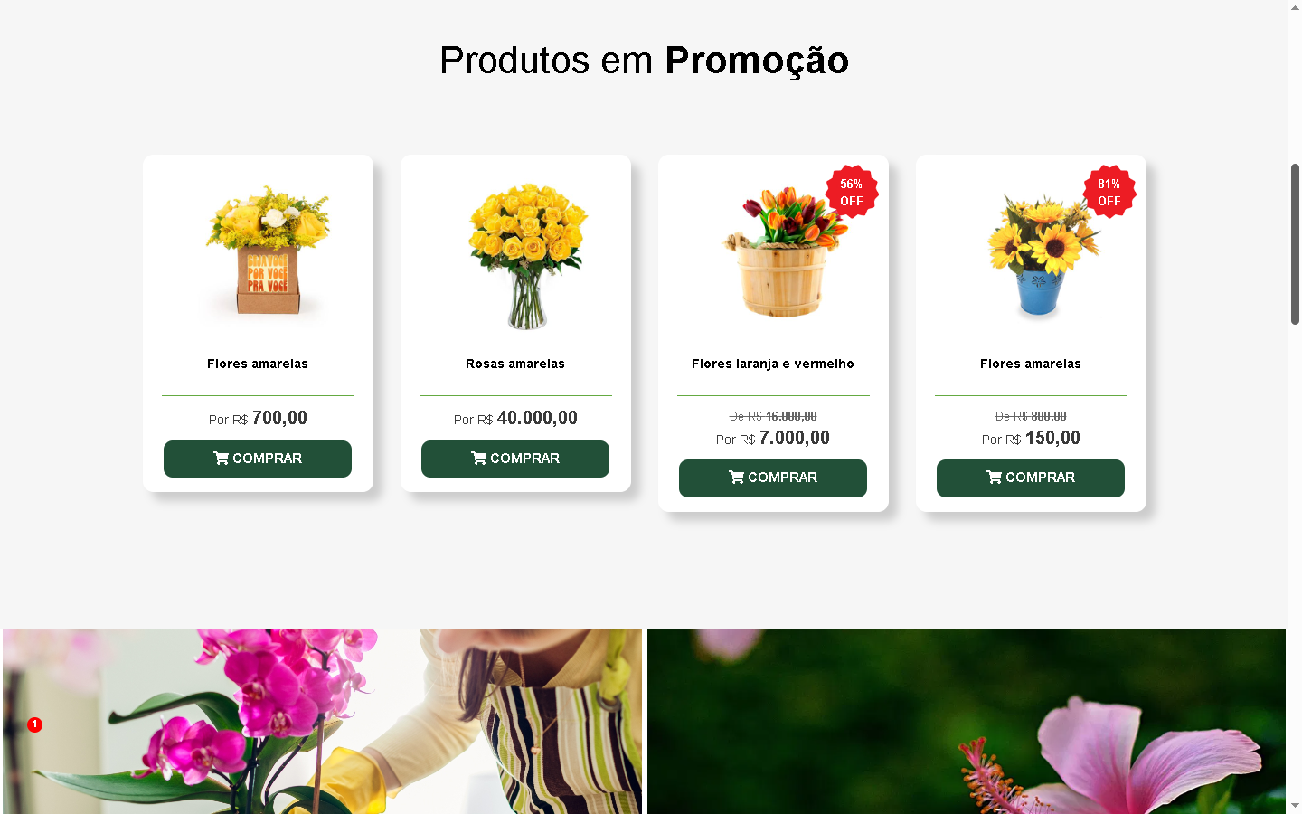The image size is (1302, 814).
Task: Click cart icon in Rosas amarelas buy button
Action: pos(478,459)
